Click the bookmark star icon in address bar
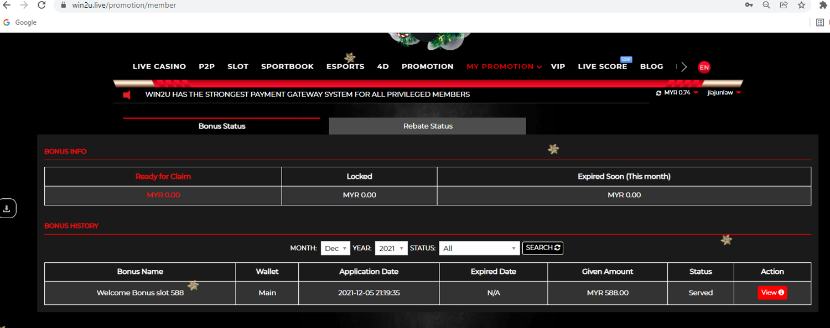The width and height of the screenshot is (830, 328). click(x=801, y=5)
